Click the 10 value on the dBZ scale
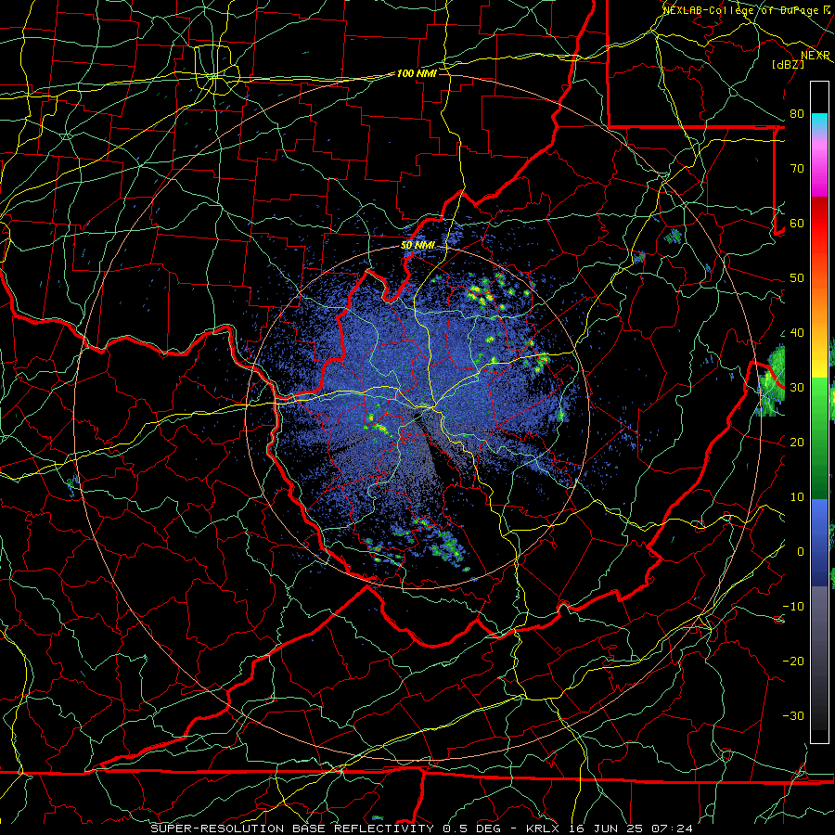835x835 pixels. [x=797, y=497]
